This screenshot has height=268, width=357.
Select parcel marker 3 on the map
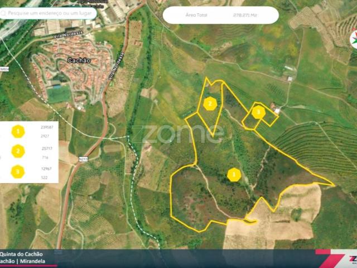pyautogui.click(x=258, y=112)
